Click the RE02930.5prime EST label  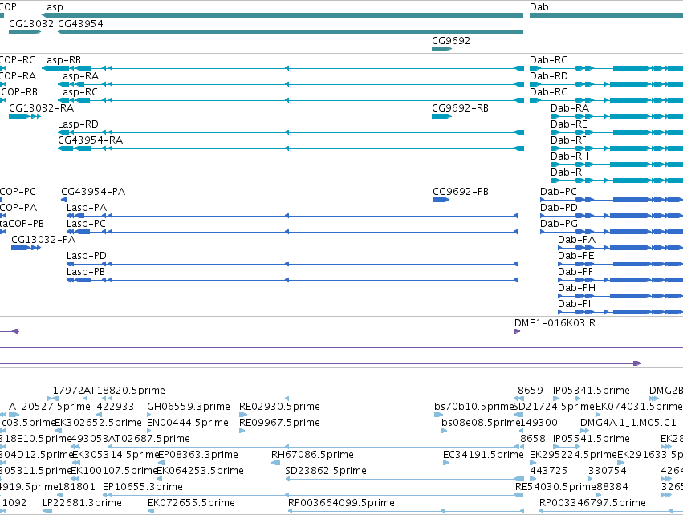click(x=279, y=407)
